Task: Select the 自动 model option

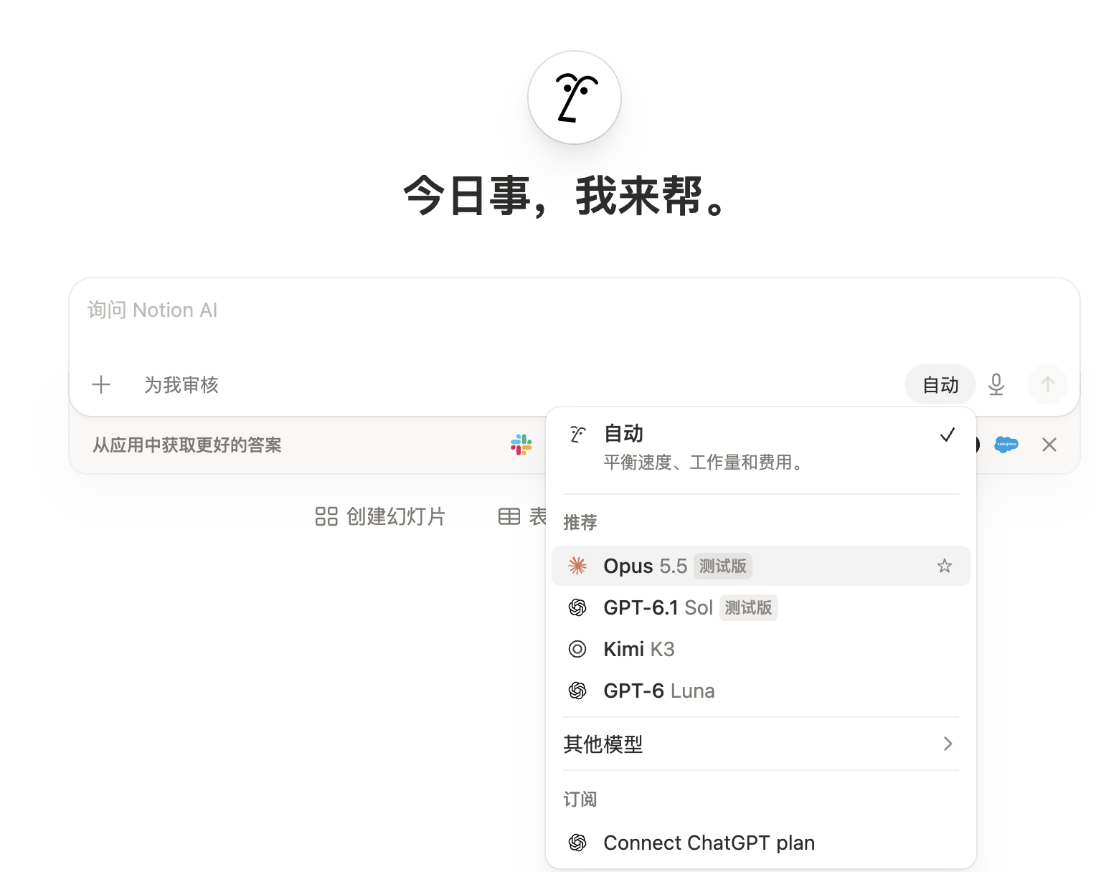Action: (761, 447)
